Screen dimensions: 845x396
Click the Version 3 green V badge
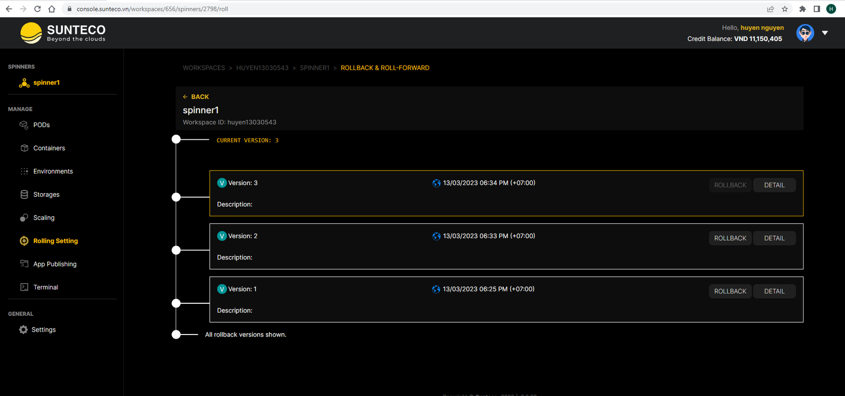(222, 183)
